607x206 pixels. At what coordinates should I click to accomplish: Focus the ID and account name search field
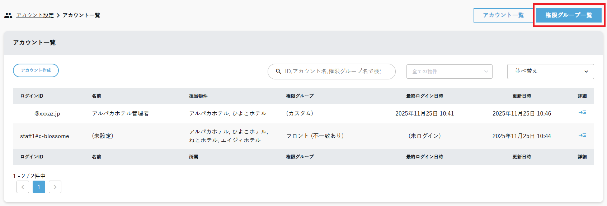[x=334, y=72]
